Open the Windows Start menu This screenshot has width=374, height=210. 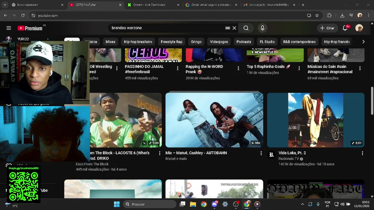[117, 204]
